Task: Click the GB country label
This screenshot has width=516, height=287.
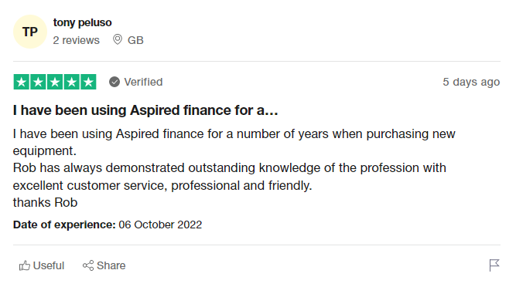Action: [135, 40]
